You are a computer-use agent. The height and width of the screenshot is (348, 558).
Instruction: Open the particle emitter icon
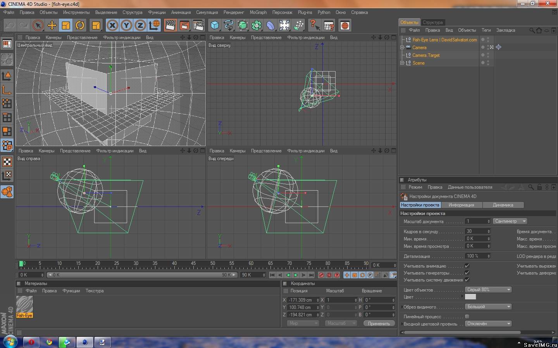(x=298, y=26)
